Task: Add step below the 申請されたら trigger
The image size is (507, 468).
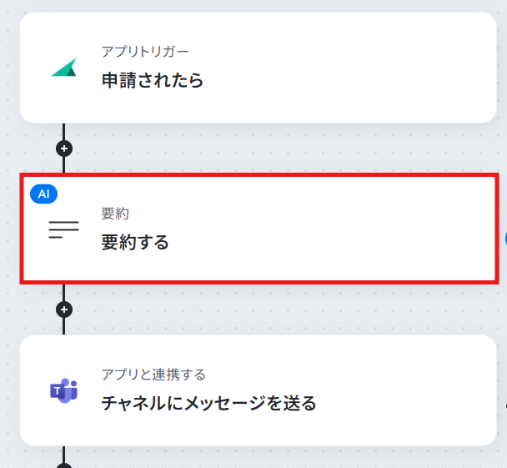Action: tap(64, 148)
